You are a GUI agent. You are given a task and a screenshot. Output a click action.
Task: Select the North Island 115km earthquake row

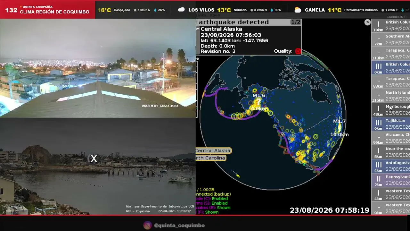(x=391, y=96)
